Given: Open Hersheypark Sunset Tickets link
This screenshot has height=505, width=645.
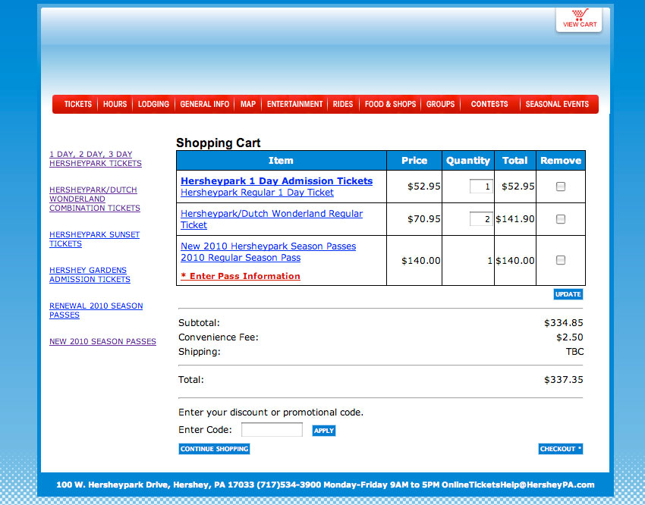Looking at the screenshot, I should (94, 239).
